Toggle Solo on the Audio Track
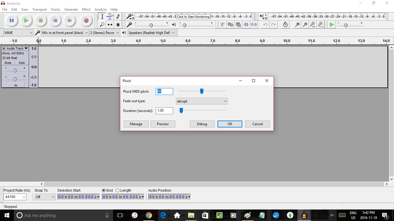 (22, 63)
